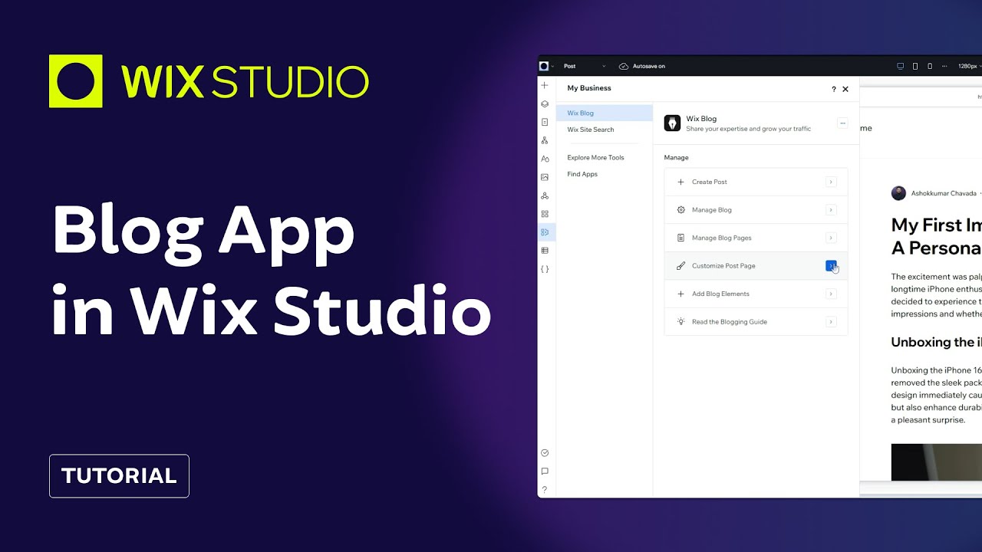Expand the Manage Blog Pages chevron arrow
Screen dimensions: 982x552
tap(831, 238)
